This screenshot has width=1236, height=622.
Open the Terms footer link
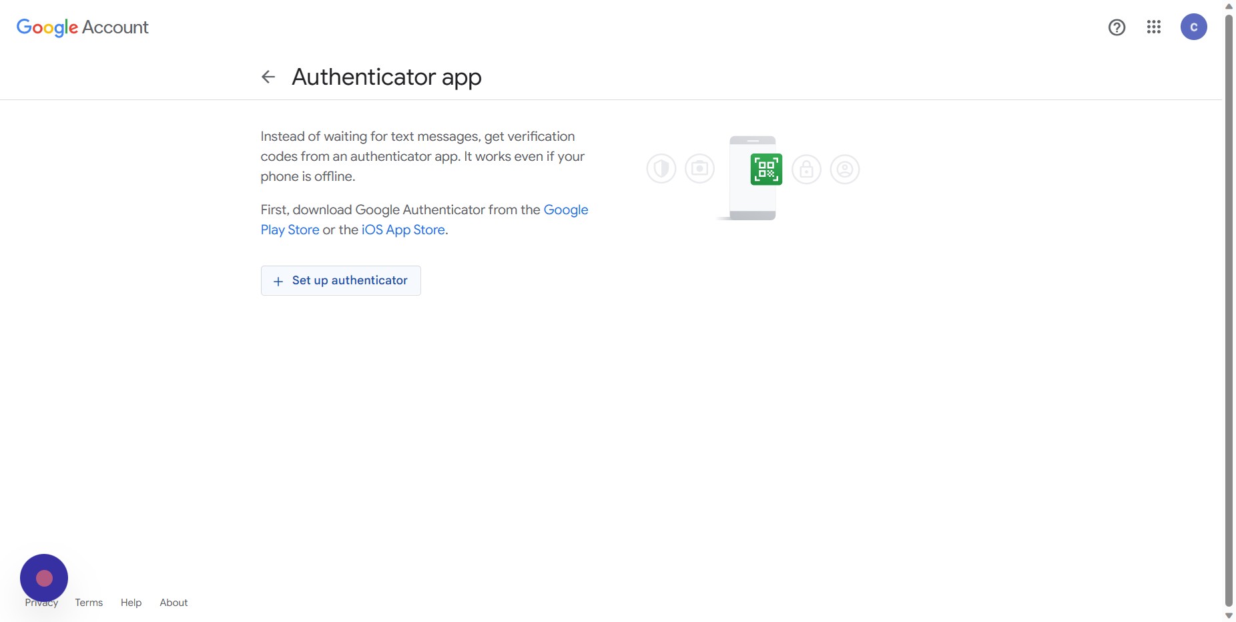[x=89, y=603]
